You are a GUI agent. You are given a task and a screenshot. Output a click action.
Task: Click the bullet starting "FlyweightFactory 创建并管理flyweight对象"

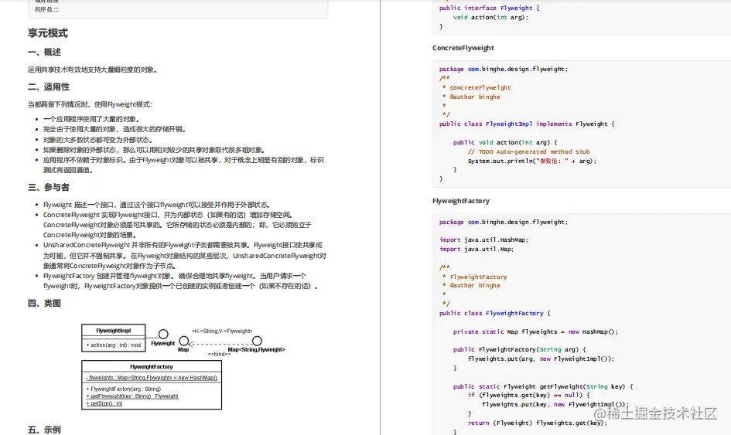(x=180, y=280)
